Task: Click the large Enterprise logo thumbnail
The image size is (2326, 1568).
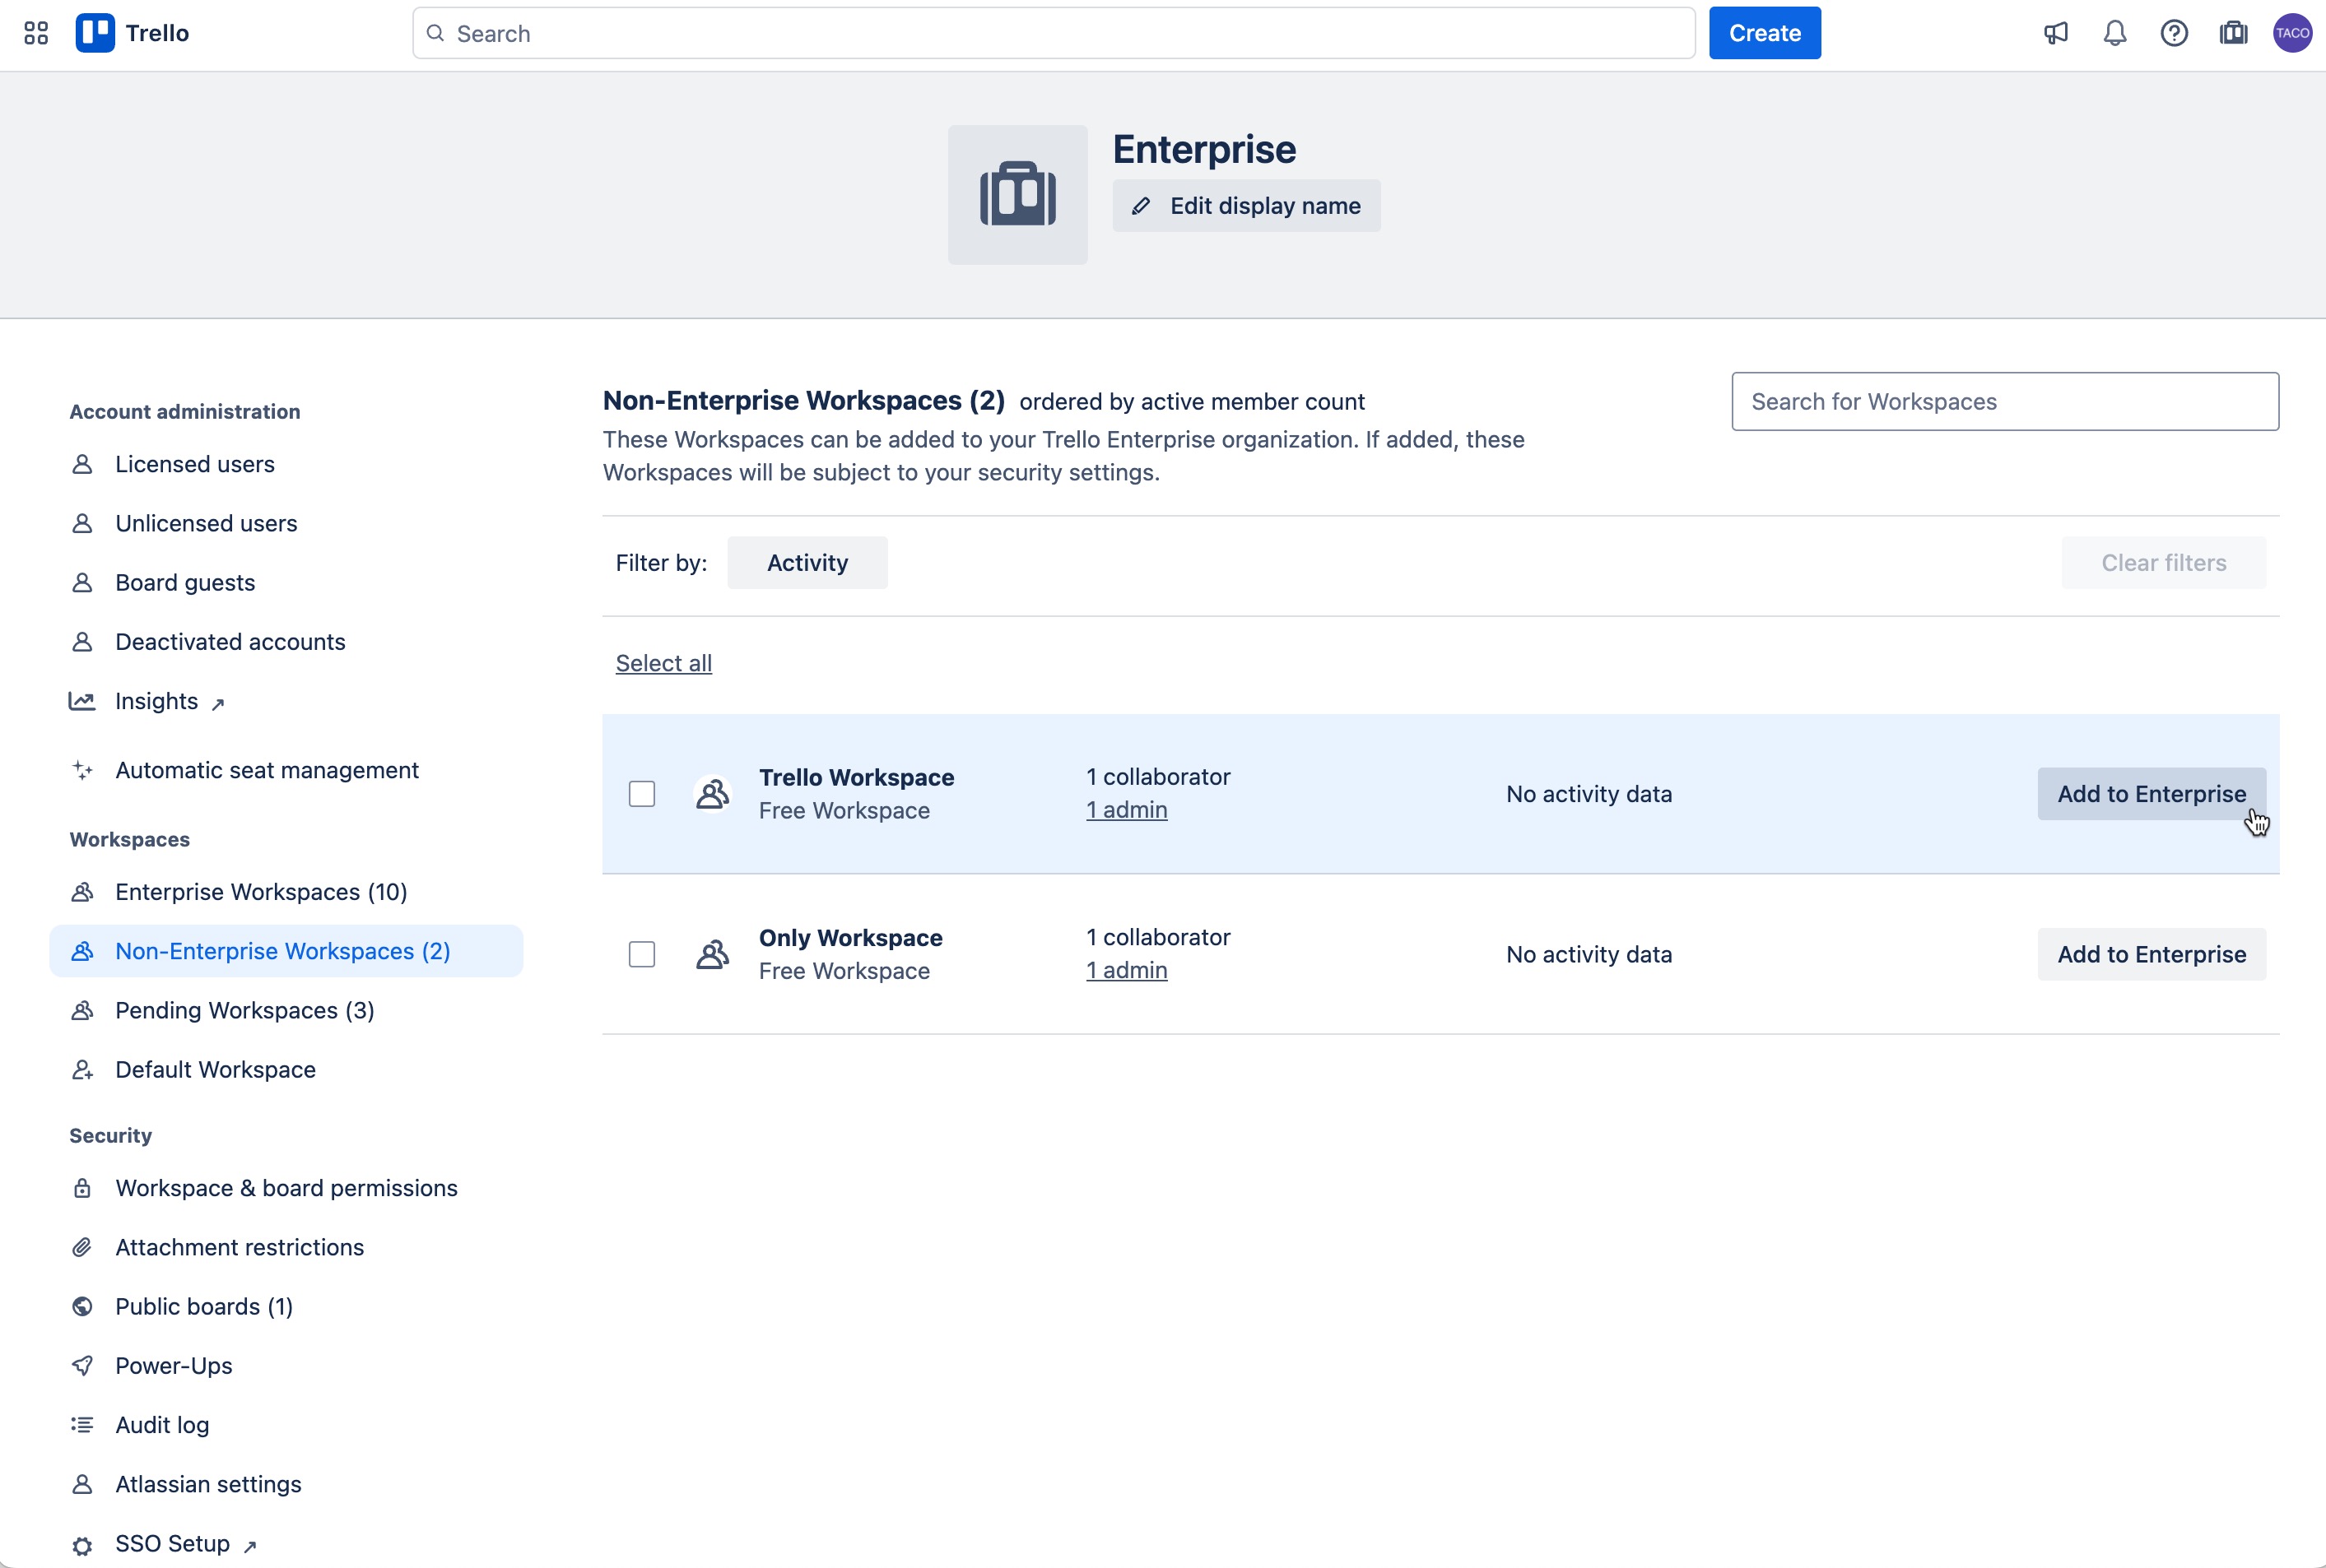Action: tap(1017, 194)
